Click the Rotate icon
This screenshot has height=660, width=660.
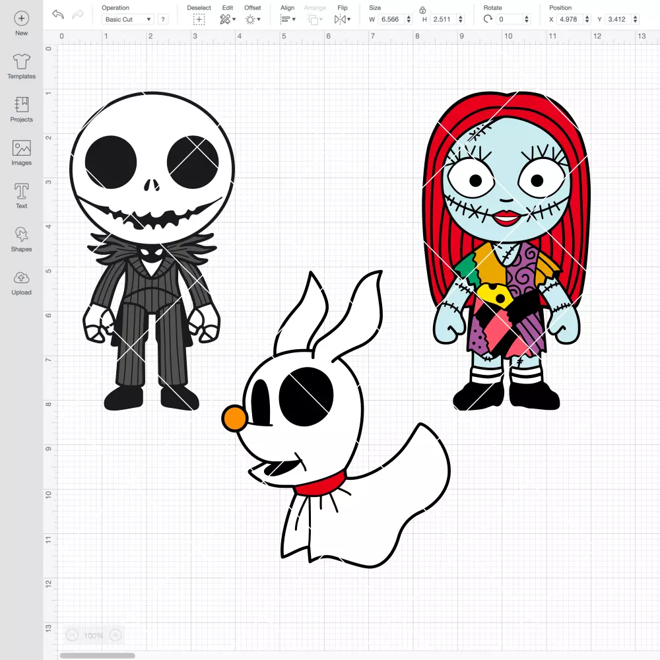[488, 19]
